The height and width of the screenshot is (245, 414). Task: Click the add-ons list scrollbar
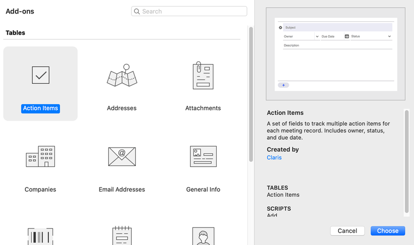[251, 93]
